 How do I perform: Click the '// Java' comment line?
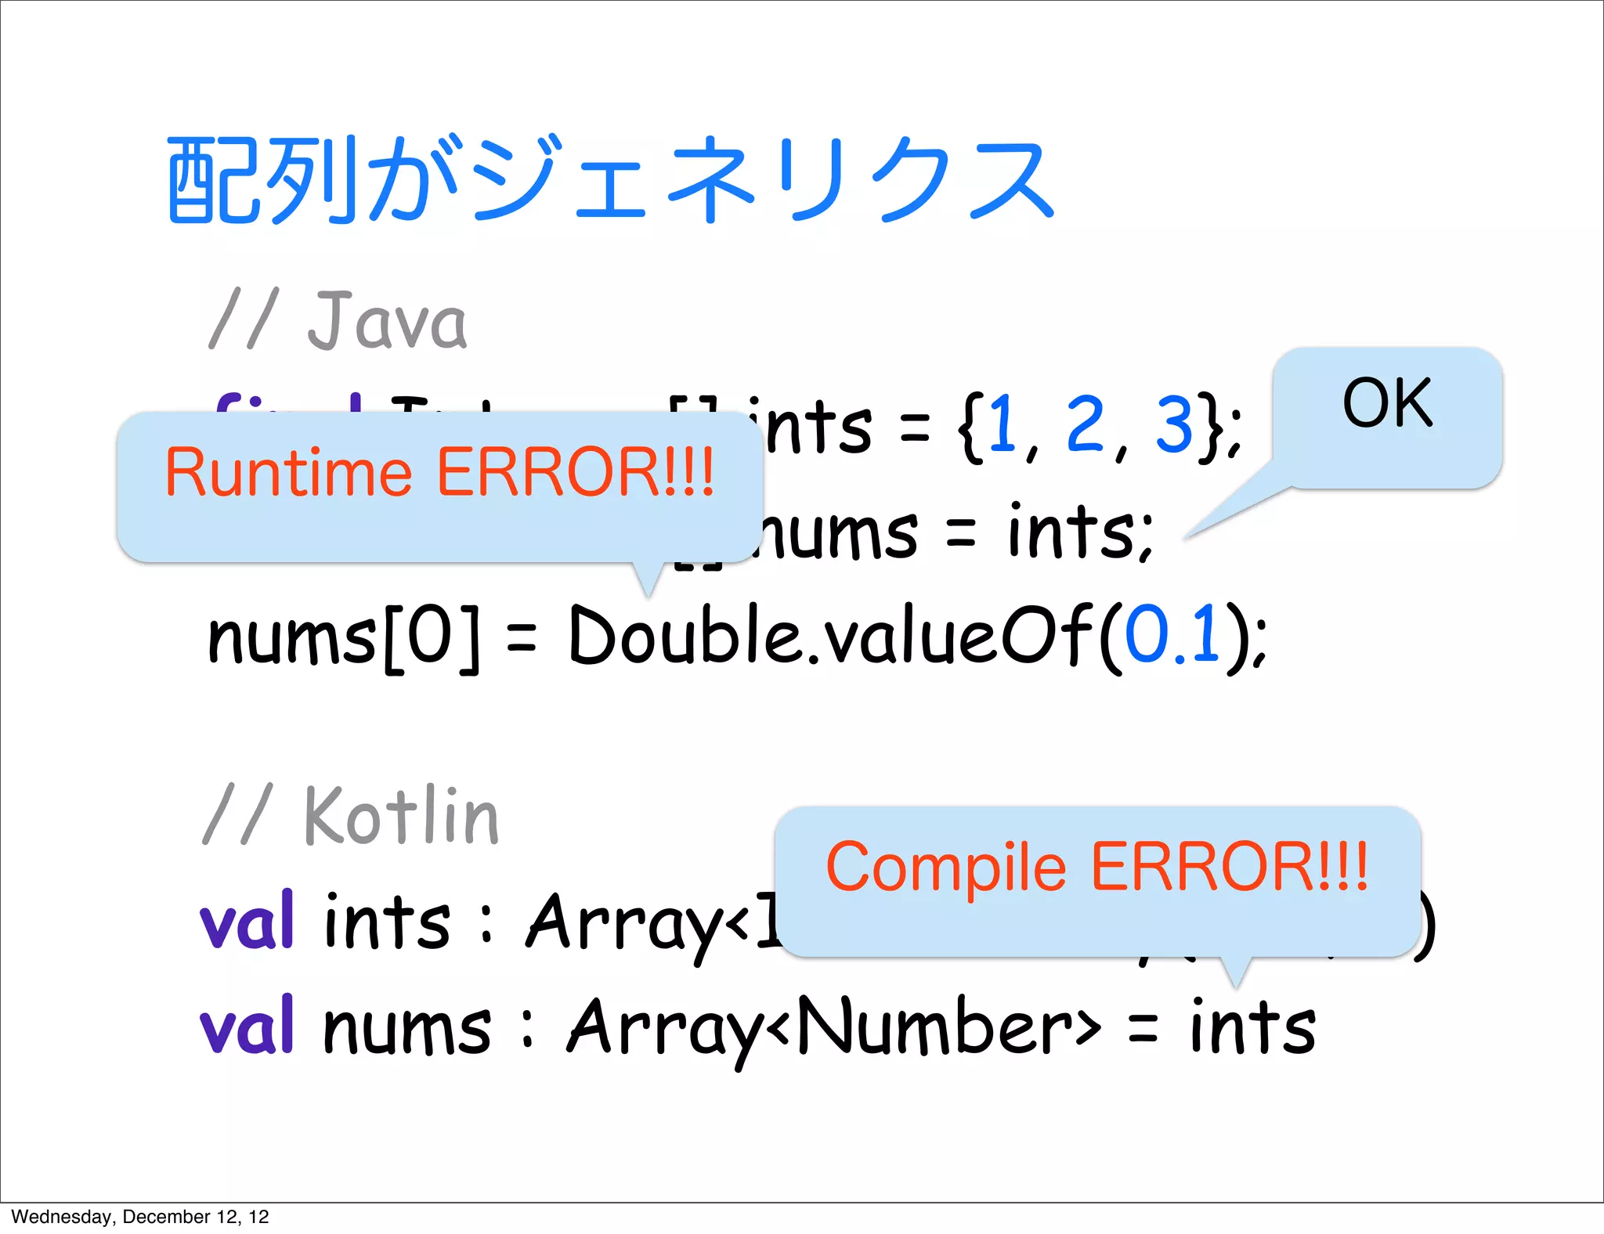pyautogui.click(x=338, y=319)
